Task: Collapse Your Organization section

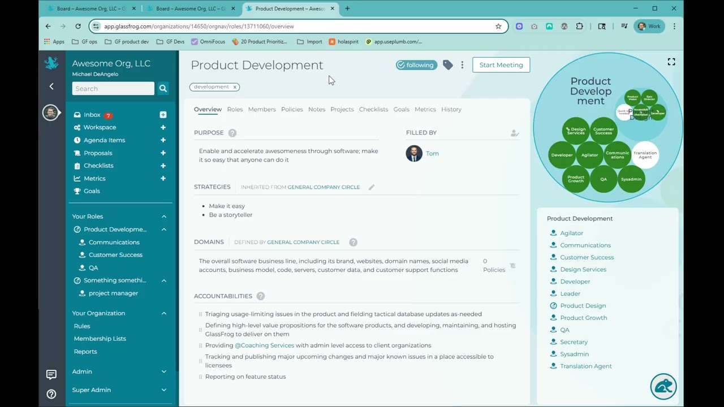Action: point(164,313)
